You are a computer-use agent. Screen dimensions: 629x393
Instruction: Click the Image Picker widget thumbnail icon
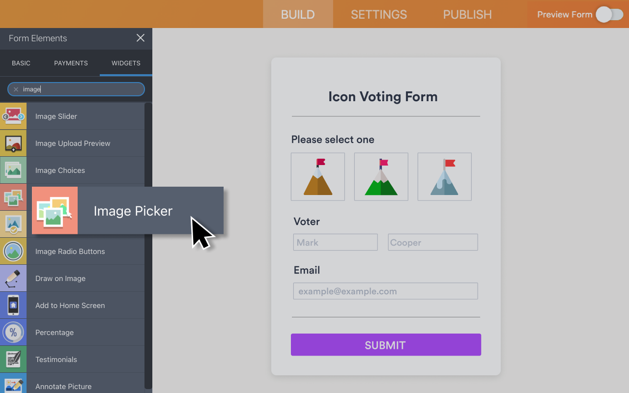55,210
